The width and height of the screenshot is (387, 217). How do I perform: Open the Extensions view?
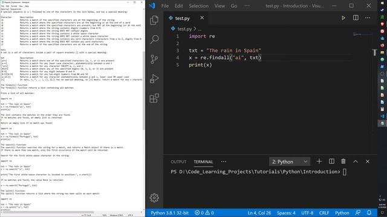tap(154, 98)
